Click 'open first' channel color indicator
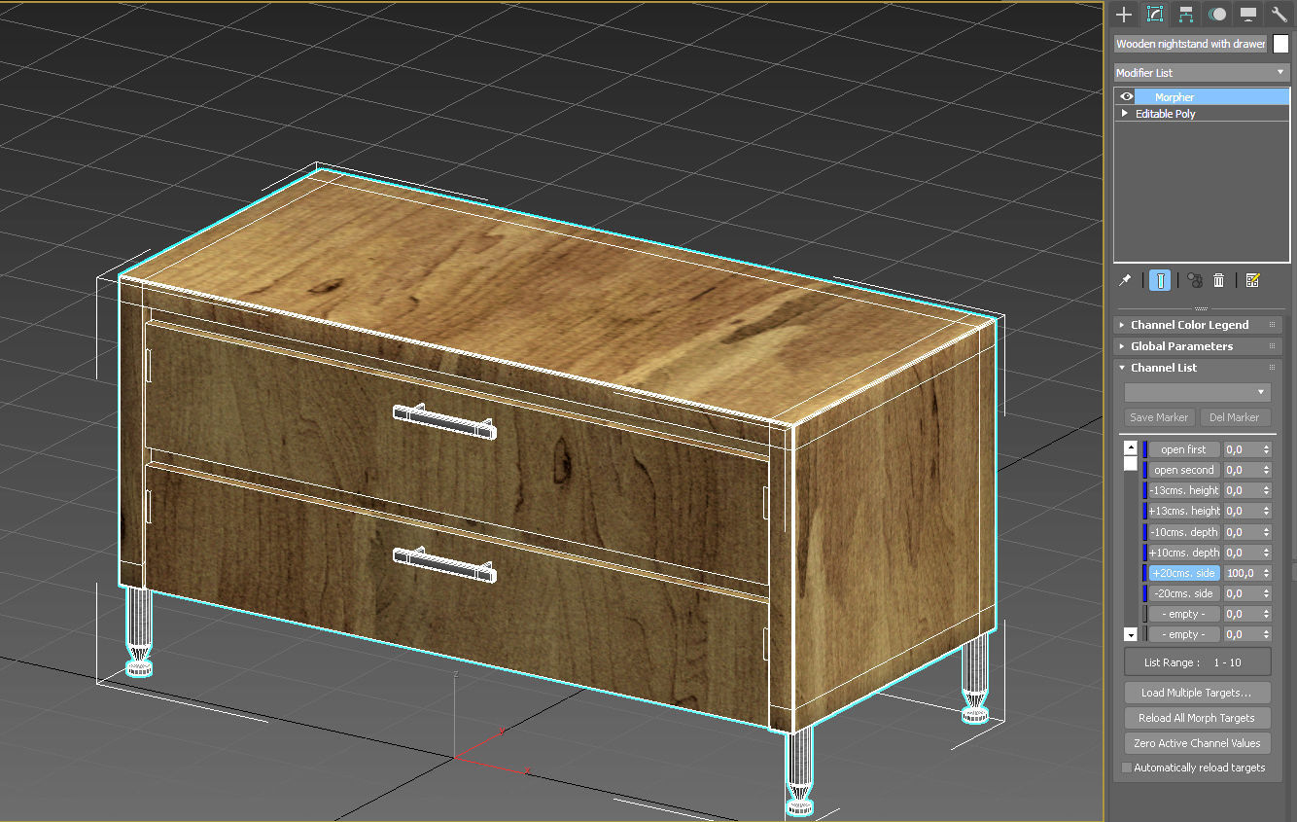 (x=1144, y=449)
